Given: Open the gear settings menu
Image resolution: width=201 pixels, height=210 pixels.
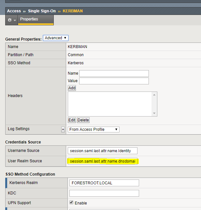Looking at the screenshot, I should [x=11, y=20].
